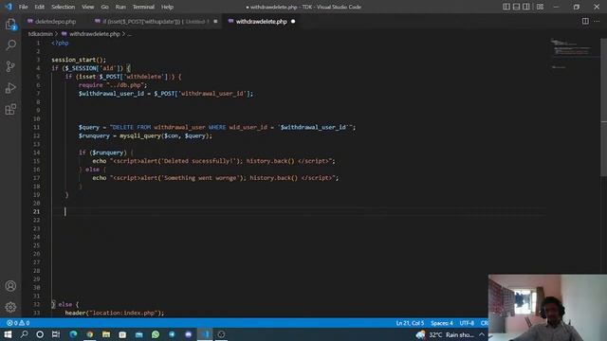
Task: Open WhatsApp from taskbar
Action: pyautogui.click(x=156, y=334)
